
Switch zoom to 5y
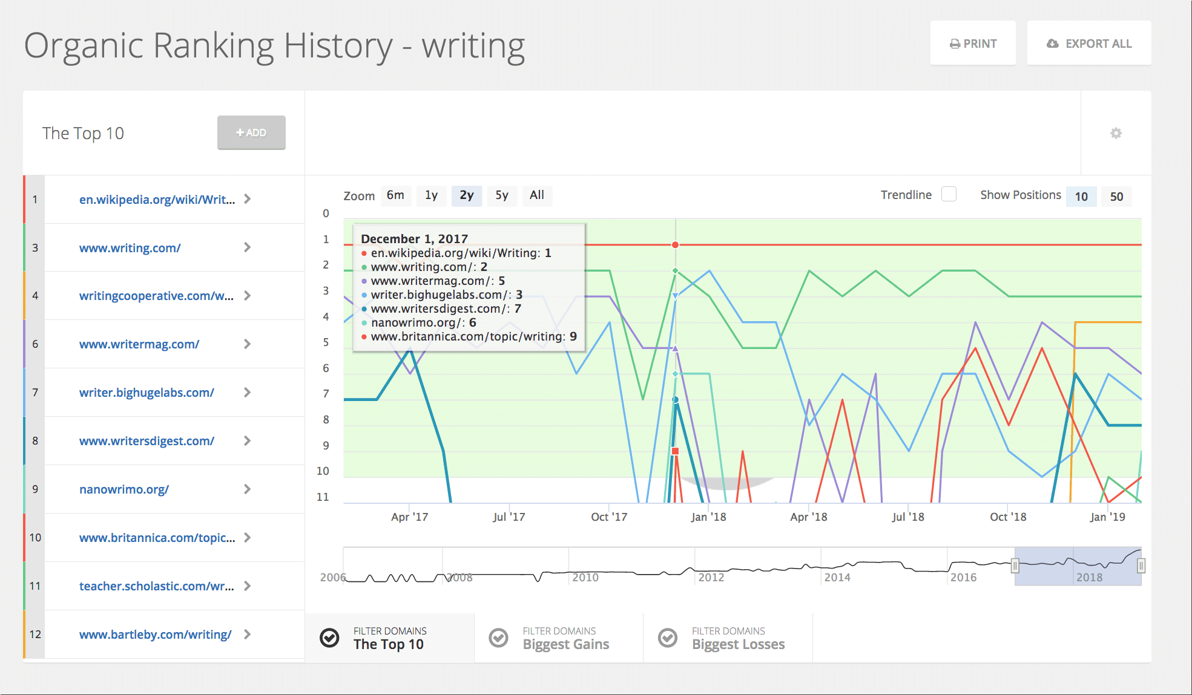click(502, 195)
